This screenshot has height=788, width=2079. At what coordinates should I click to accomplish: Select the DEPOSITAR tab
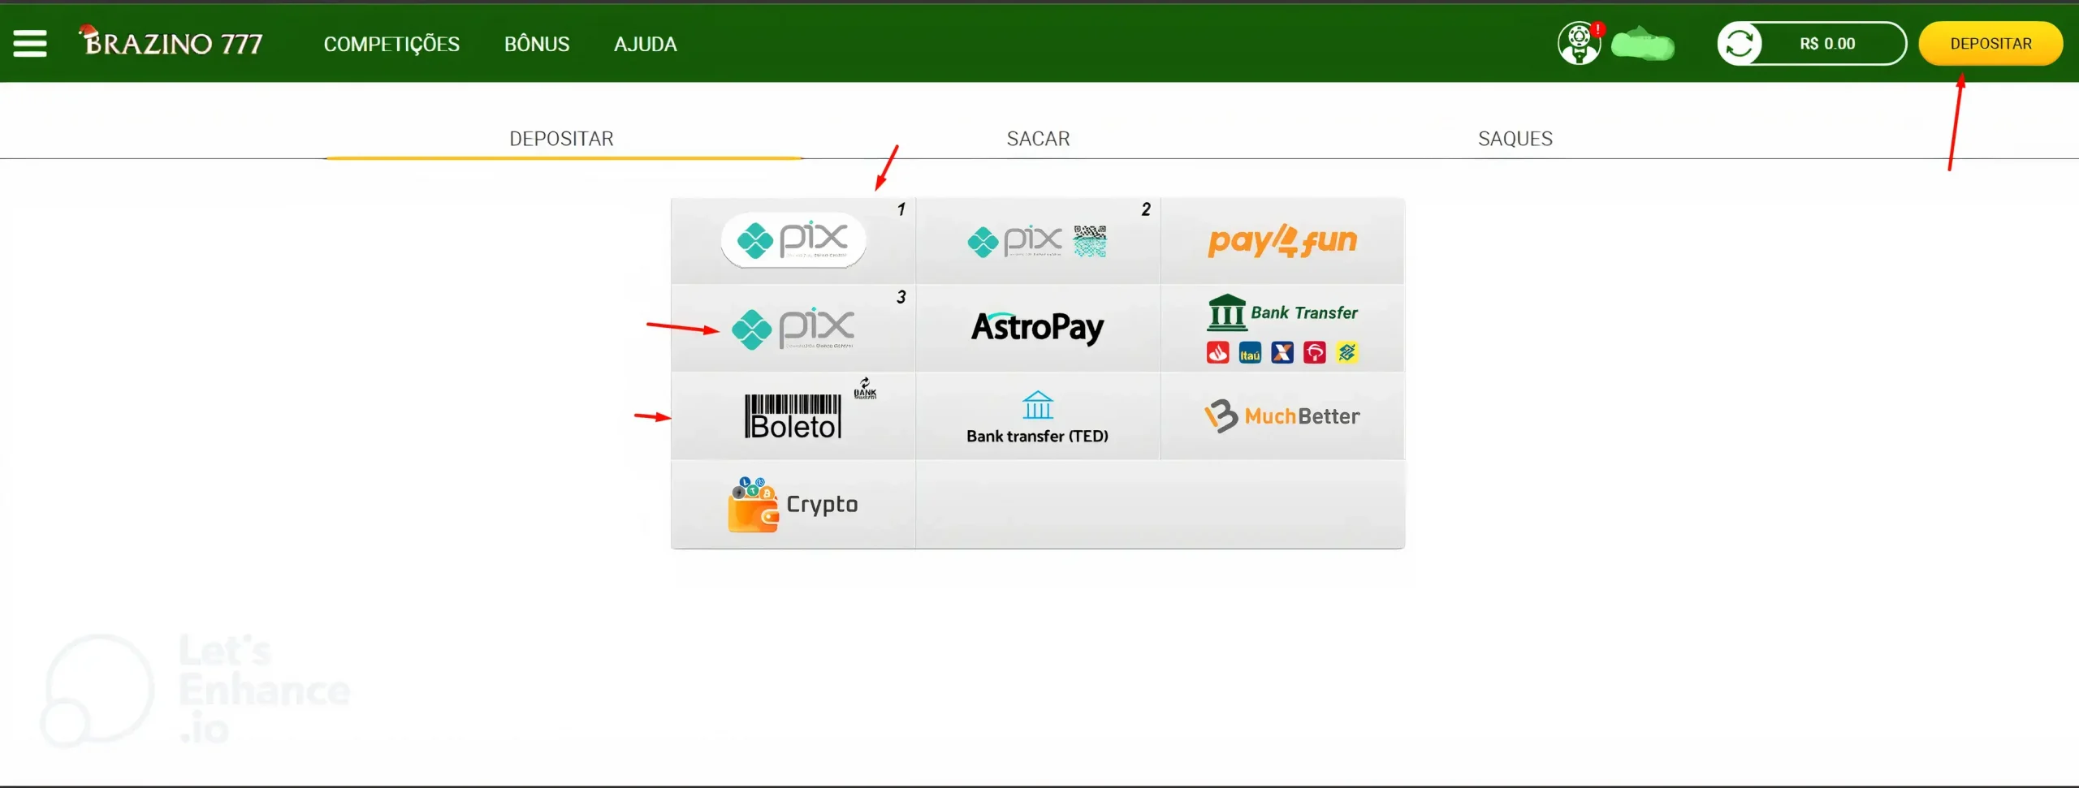tap(562, 139)
